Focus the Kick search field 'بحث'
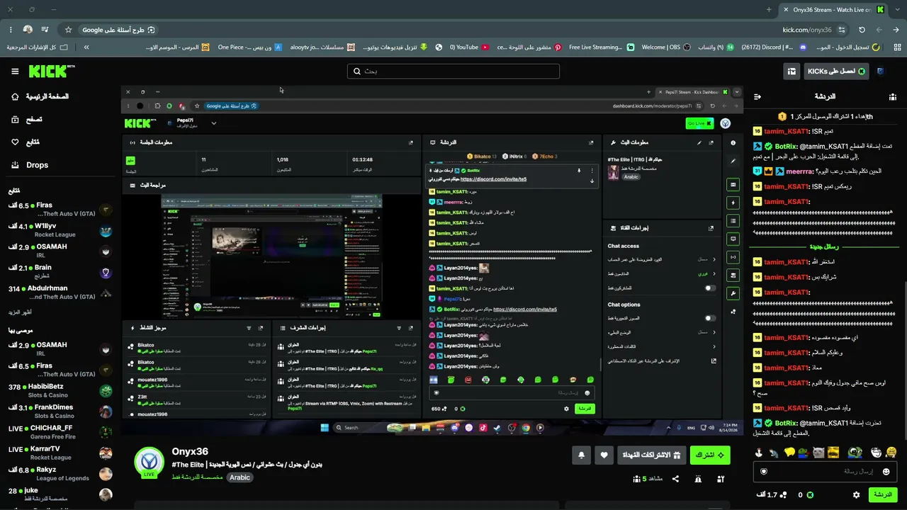Viewport: 907px width, 510px height. click(x=453, y=72)
